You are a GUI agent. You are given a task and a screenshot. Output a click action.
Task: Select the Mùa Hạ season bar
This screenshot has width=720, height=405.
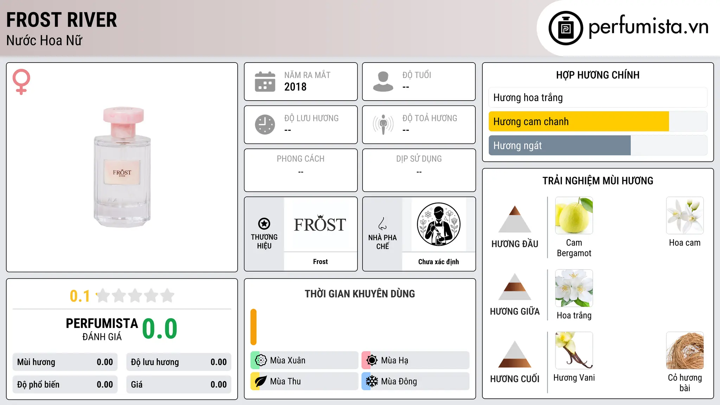[x=416, y=360]
